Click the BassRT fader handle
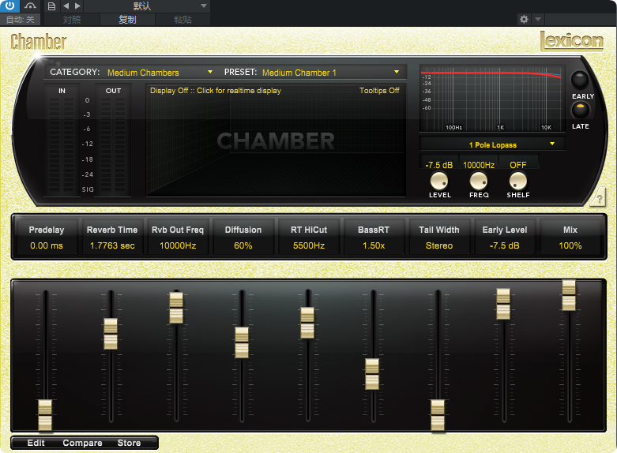The height and width of the screenshot is (453, 617). point(372,374)
